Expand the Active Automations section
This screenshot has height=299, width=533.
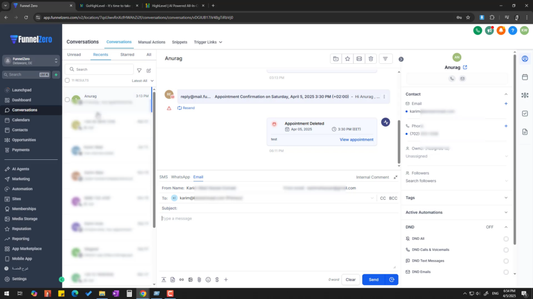click(505, 212)
